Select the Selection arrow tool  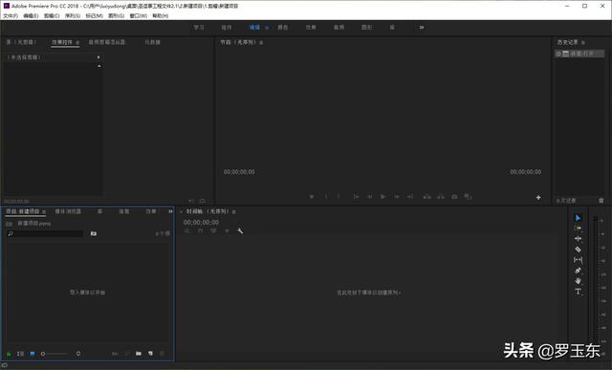pos(578,218)
